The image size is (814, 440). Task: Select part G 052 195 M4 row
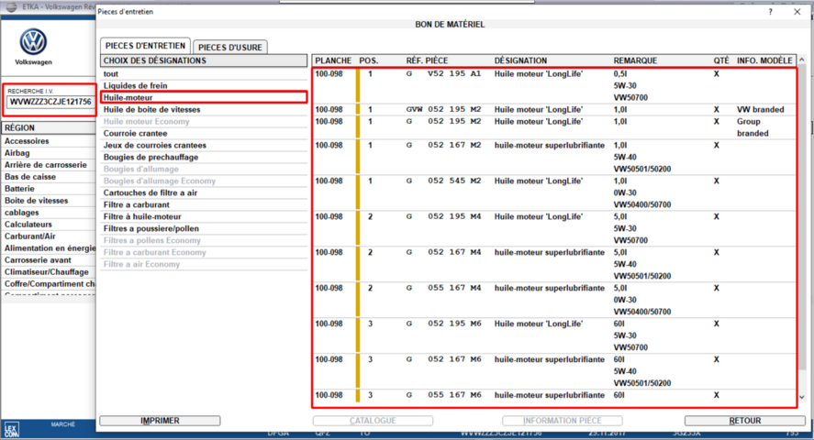(554, 228)
